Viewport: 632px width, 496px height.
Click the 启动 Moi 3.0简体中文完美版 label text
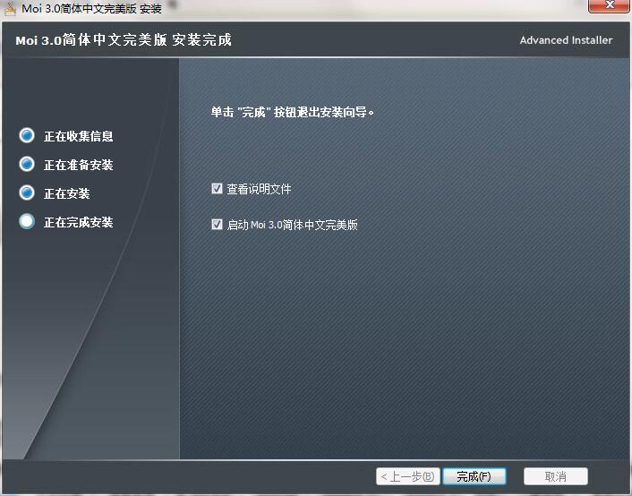point(292,225)
